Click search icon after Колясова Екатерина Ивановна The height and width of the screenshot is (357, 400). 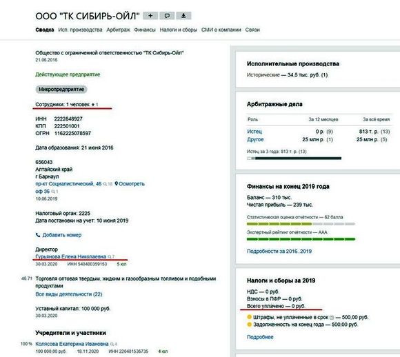coord(112,344)
